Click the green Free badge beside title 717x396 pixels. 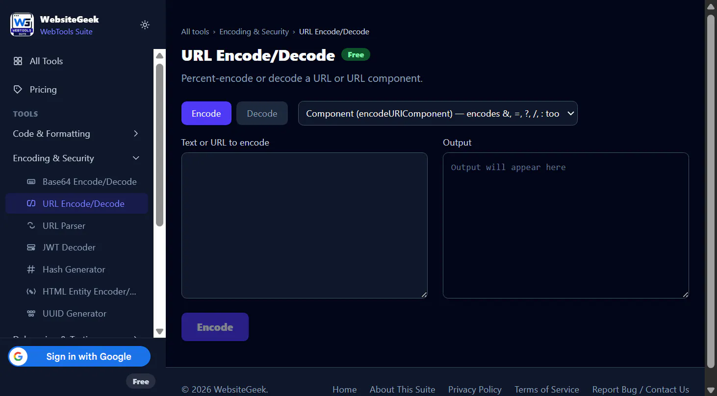click(x=356, y=55)
